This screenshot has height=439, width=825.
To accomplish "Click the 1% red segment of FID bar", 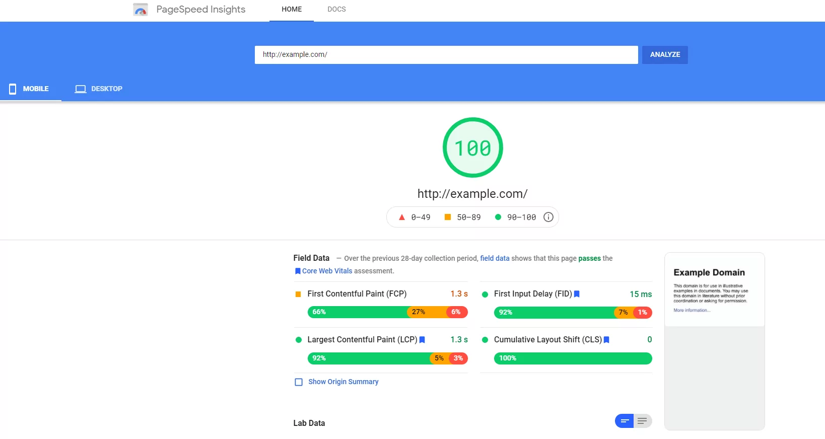I will (643, 313).
